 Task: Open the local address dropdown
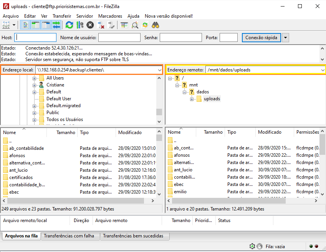tap(159, 70)
